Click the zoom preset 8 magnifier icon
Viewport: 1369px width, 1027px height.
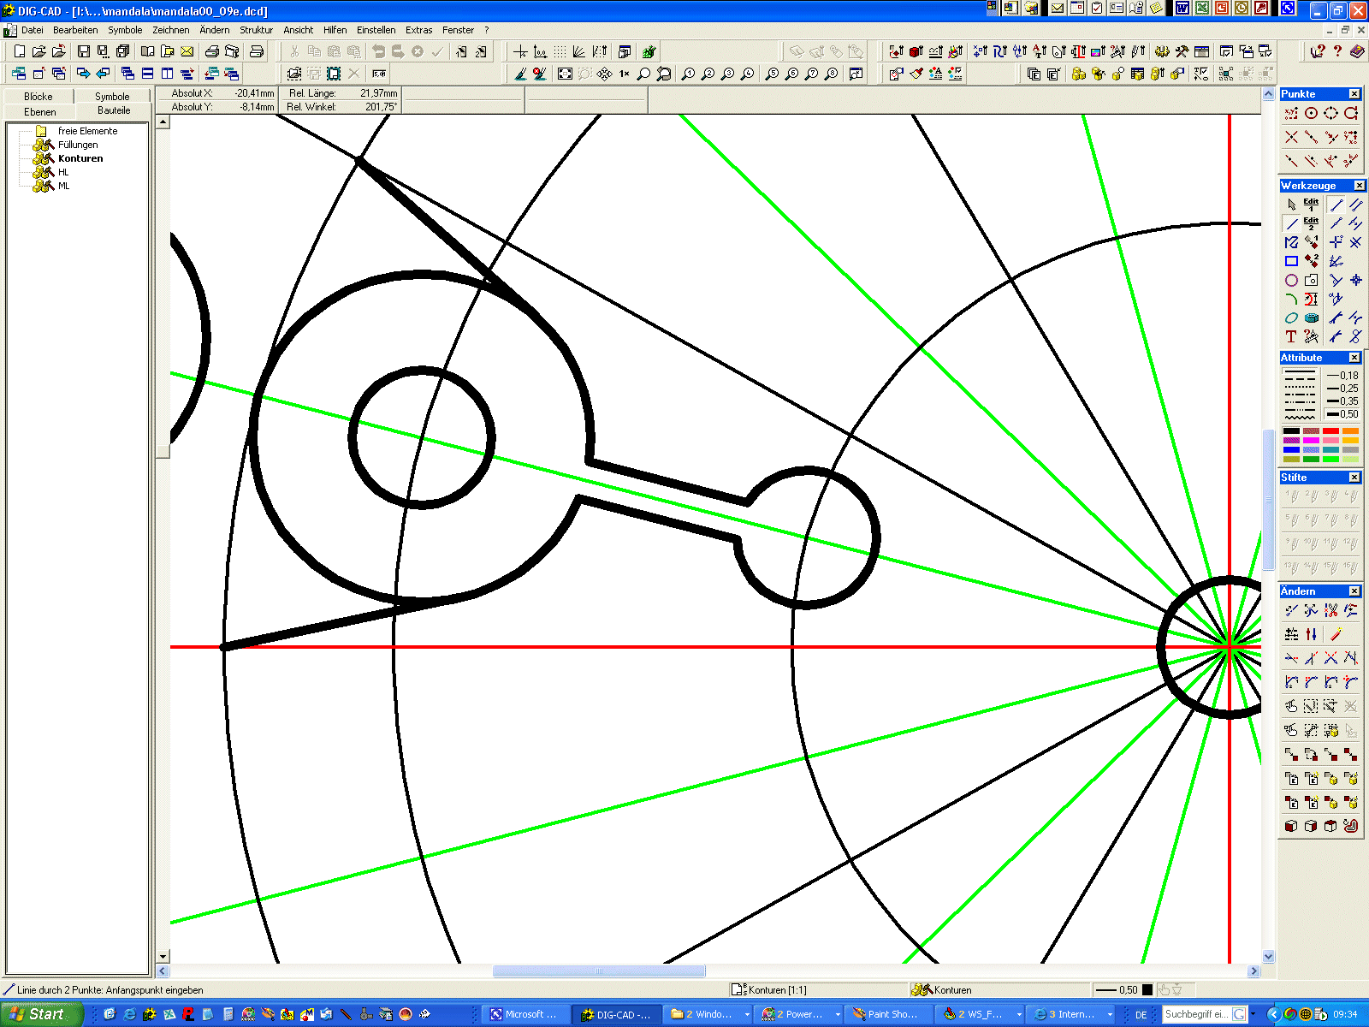pos(832,74)
